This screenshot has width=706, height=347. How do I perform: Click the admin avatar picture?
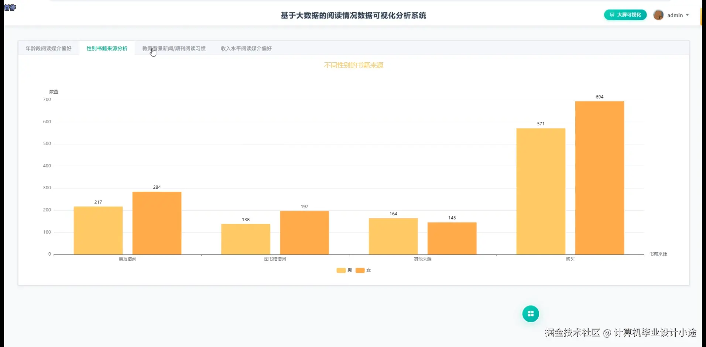click(x=658, y=15)
